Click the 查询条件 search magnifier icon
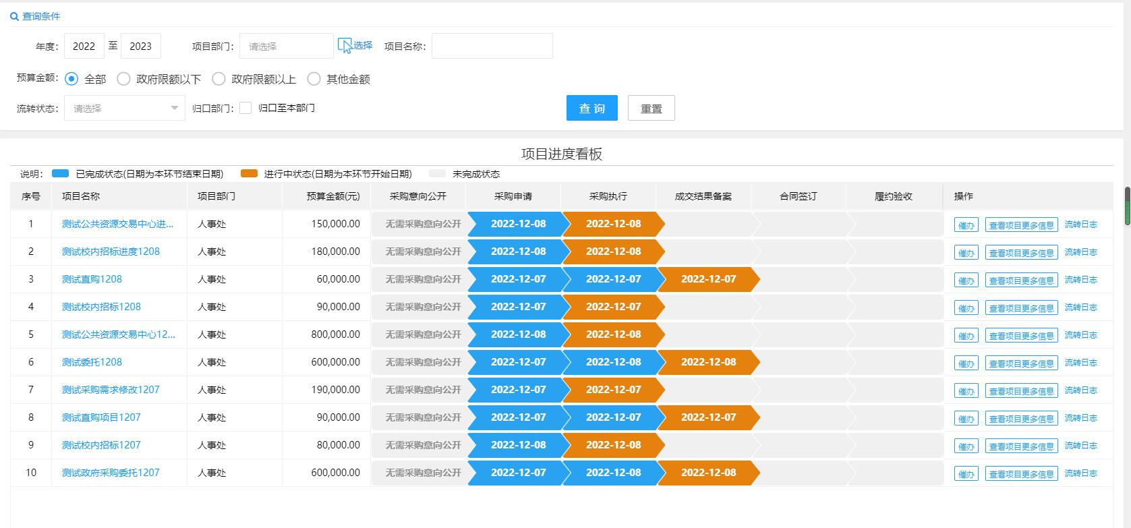 coord(14,16)
